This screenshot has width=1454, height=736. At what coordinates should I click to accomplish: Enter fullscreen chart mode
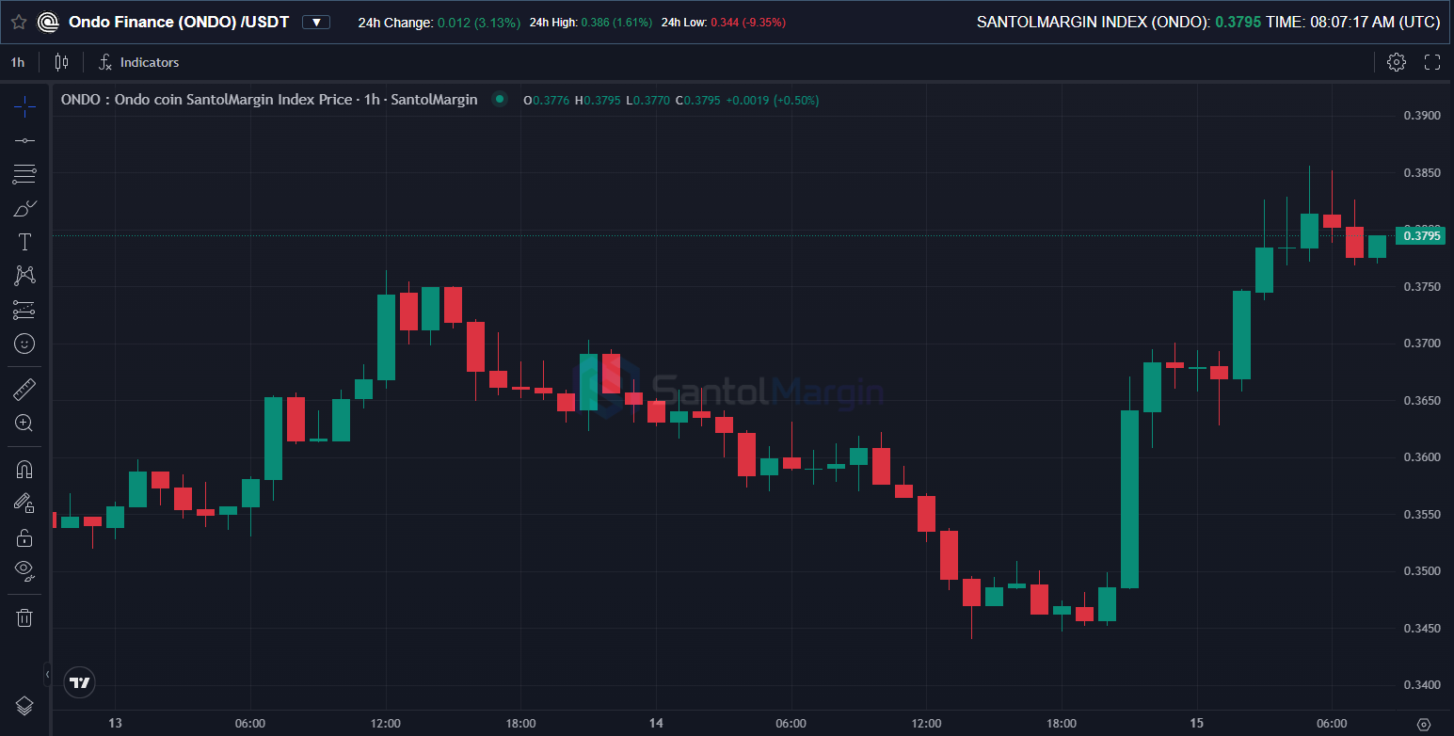tap(1432, 62)
